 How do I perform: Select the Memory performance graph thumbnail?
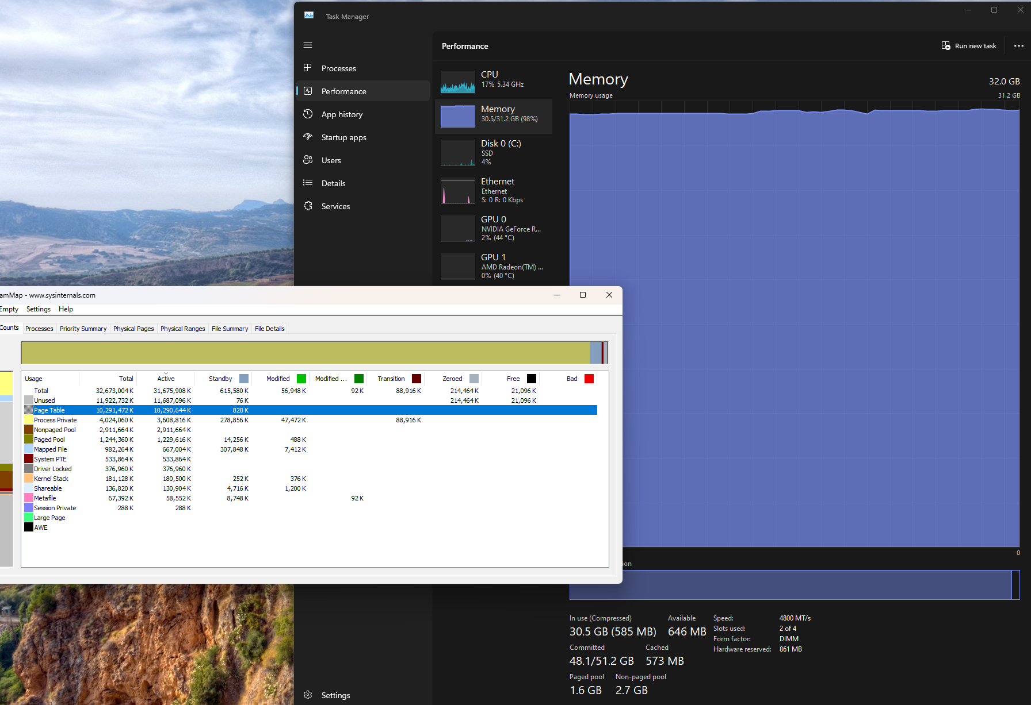pyautogui.click(x=458, y=117)
